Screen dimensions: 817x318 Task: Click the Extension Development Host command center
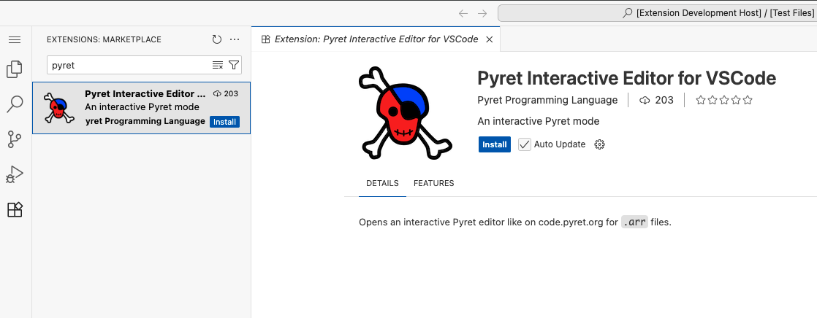pyautogui.click(x=657, y=13)
